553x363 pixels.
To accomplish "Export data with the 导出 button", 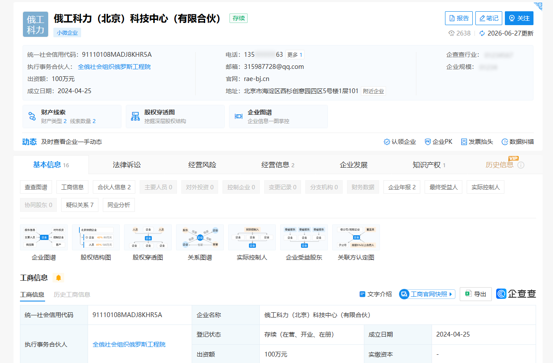I will (476, 294).
